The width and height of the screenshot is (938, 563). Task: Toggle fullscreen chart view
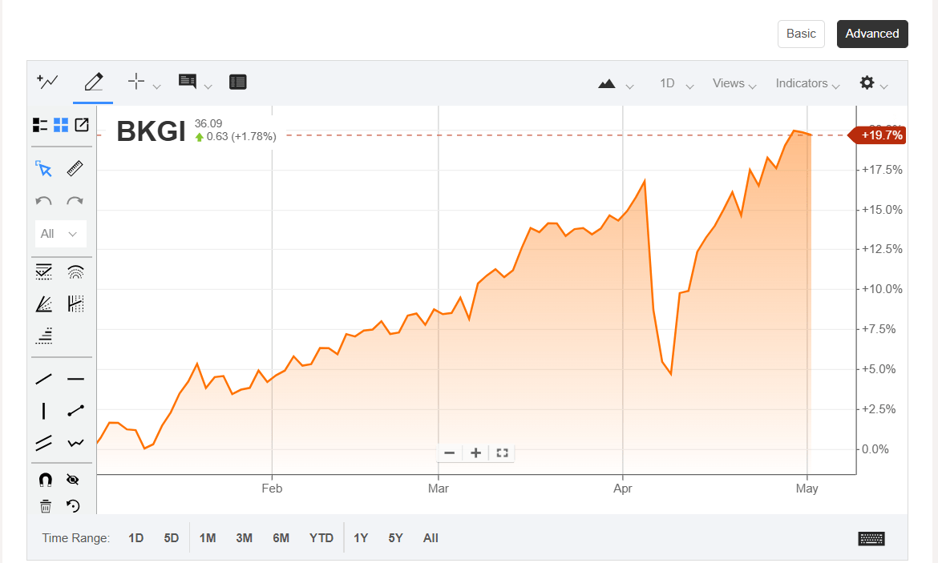(502, 452)
